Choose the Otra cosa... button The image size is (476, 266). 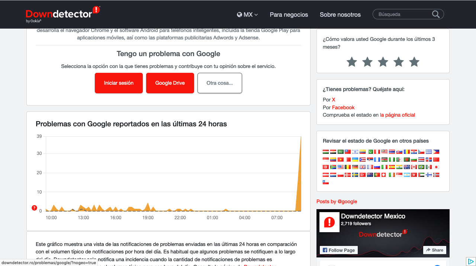(220, 83)
